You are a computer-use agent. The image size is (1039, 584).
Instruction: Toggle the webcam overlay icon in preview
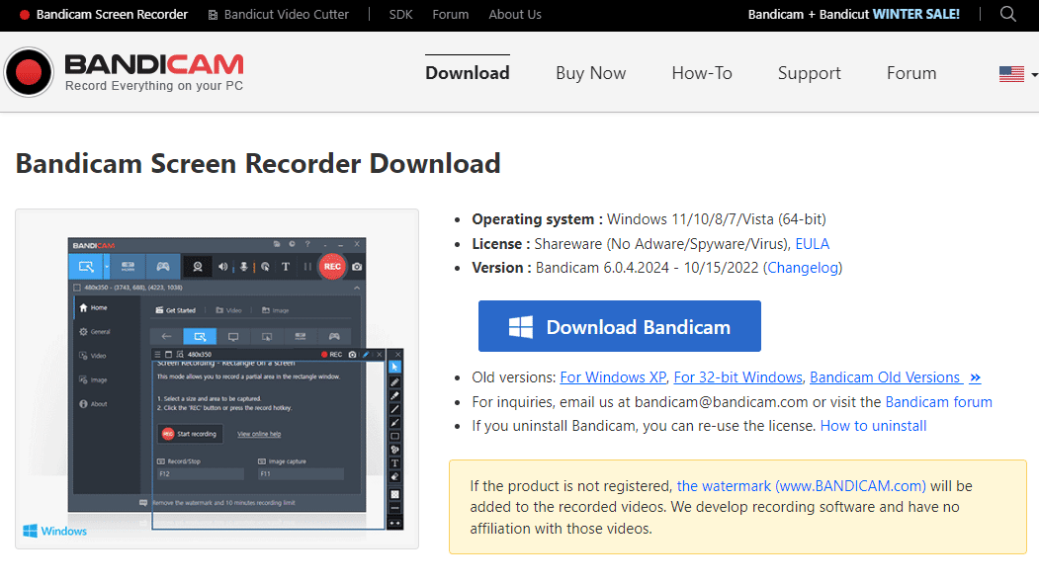coord(198,266)
